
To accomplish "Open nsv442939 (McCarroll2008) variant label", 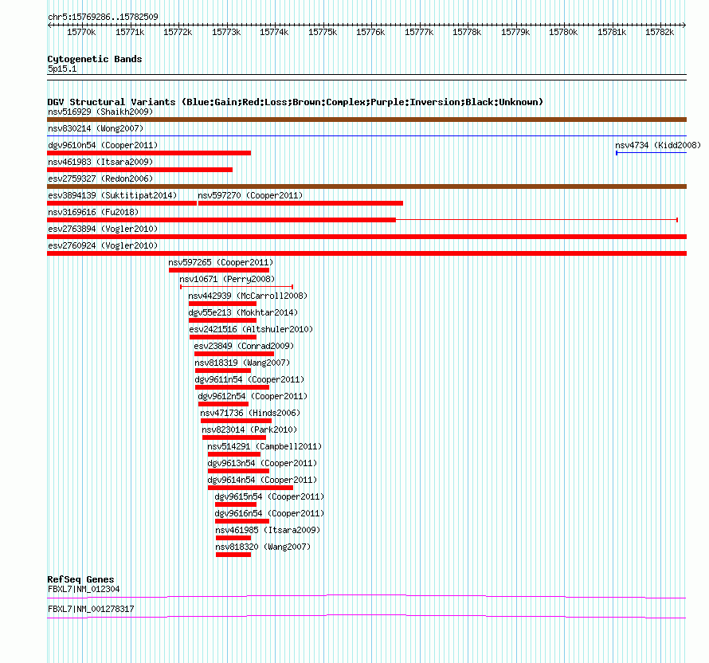I will click(248, 296).
